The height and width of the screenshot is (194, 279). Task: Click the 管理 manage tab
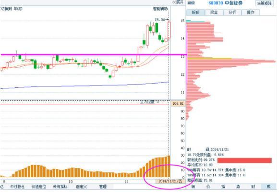click(x=103, y=187)
